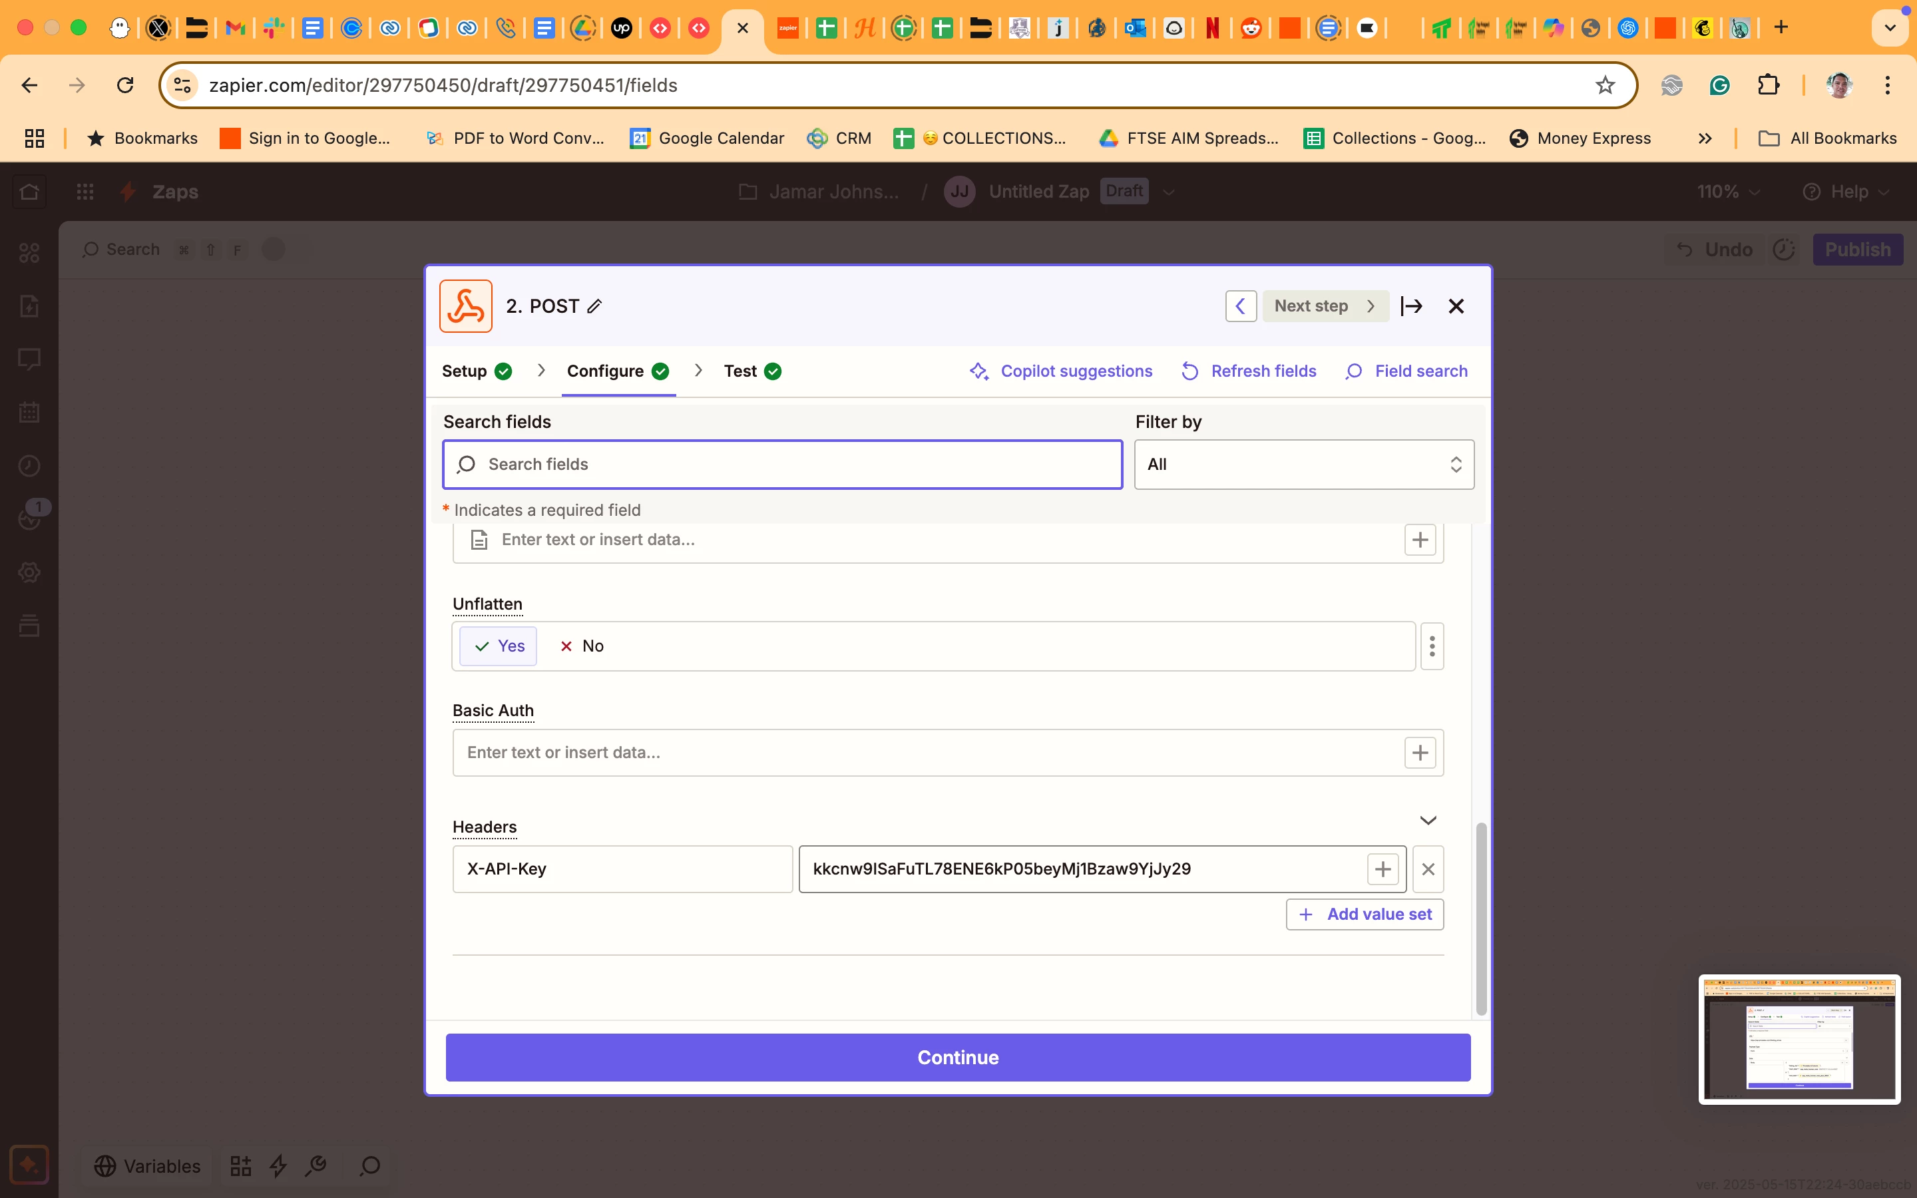Click the Continue button
This screenshot has width=1917, height=1198.
click(x=958, y=1057)
